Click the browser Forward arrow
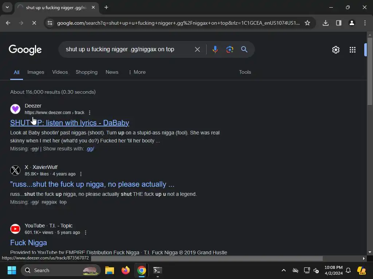Screen dimensions: 373x279 21,23
